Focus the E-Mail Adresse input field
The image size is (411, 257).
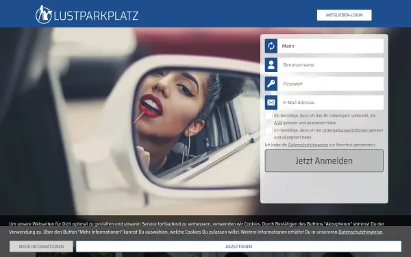click(x=331, y=103)
